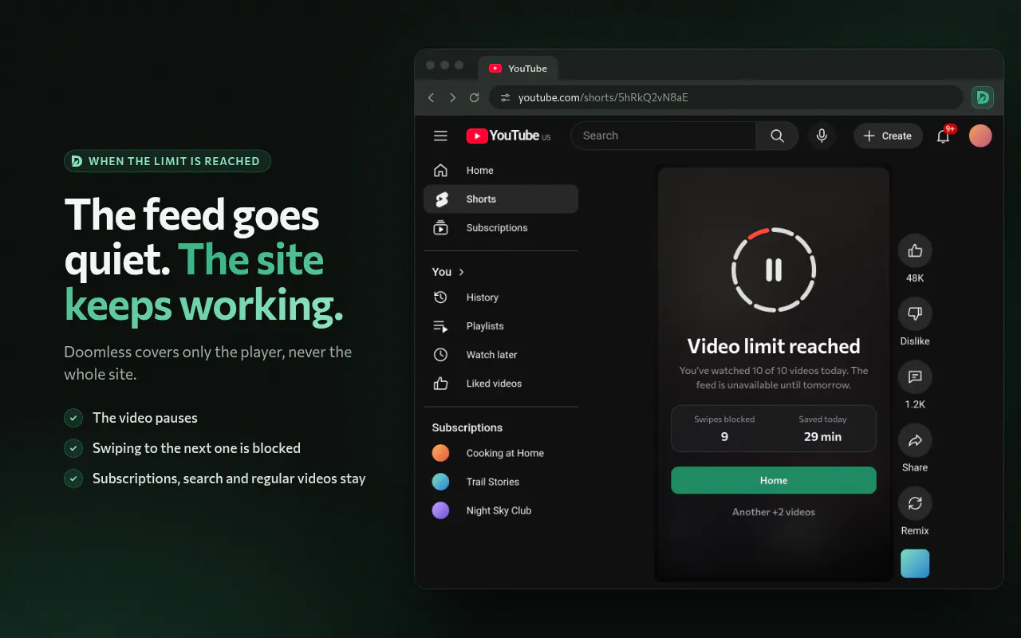Screen dimensions: 1021x638
Task: Focus the YouTube search field
Action: pyautogui.click(x=663, y=136)
